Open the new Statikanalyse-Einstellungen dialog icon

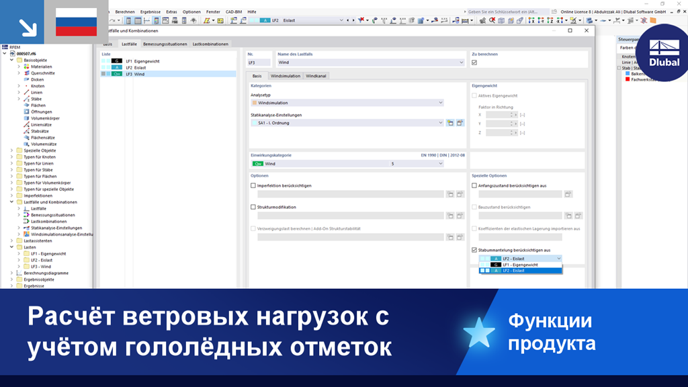[450, 123]
